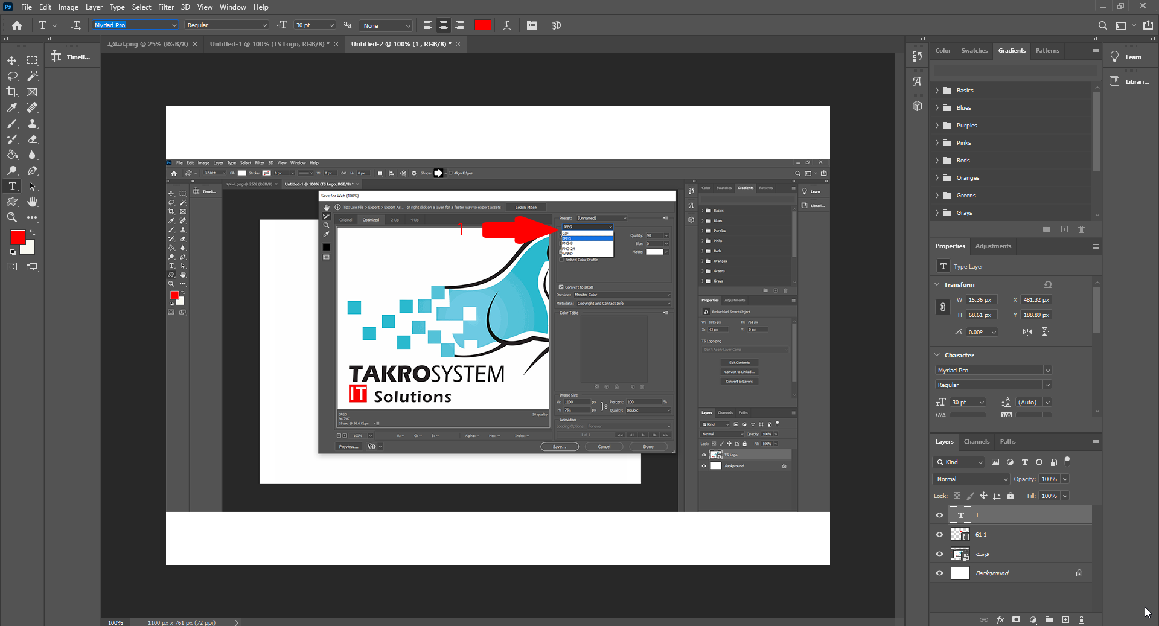Switch to Untitled-1 document tab
This screenshot has height=626, width=1159.
pos(269,44)
